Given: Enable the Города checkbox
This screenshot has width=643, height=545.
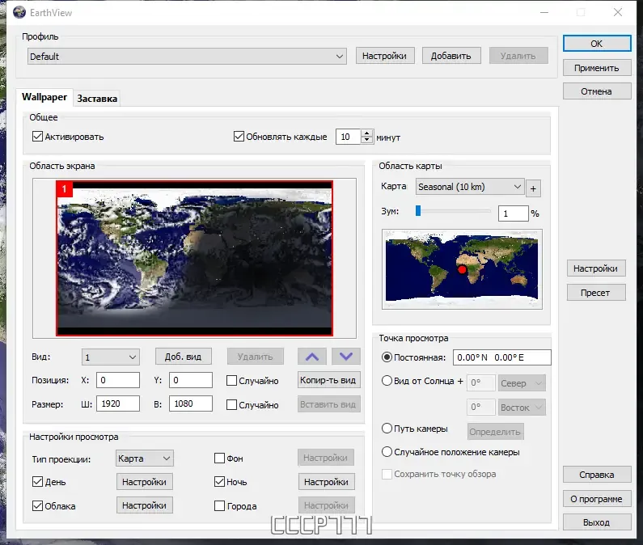Looking at the screenshot, I should [x=219, y=505].
